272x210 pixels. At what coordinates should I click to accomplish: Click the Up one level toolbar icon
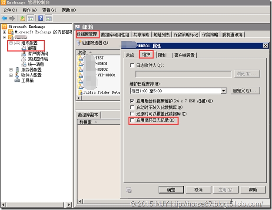click(x=23, y=18)
